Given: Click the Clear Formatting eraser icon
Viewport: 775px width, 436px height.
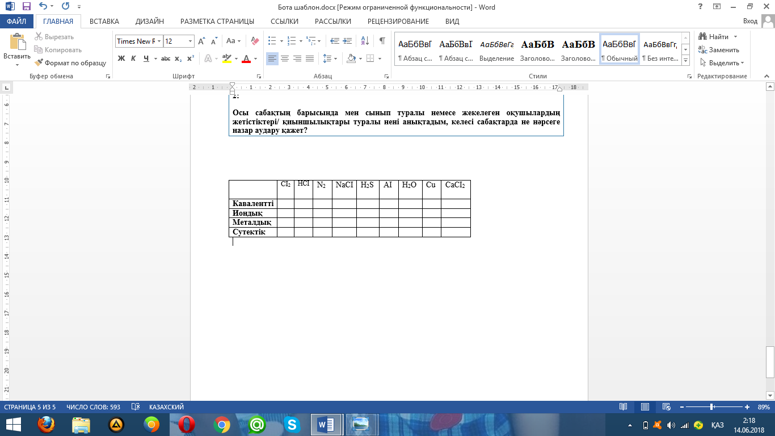Looking at the screenshot, I should 255,41.
